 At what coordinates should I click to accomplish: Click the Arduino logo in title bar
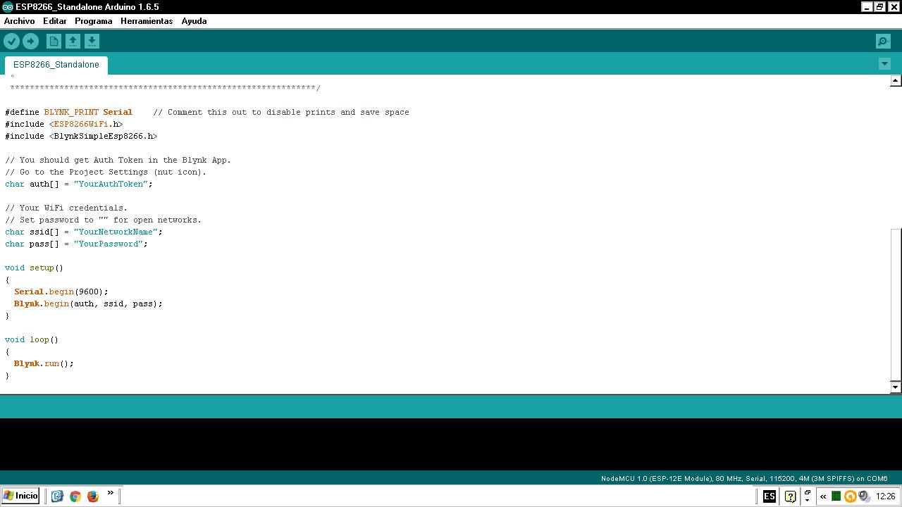pos(7,7)
